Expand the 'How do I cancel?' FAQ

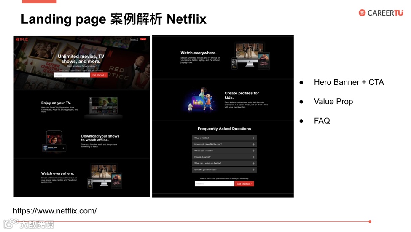click(224, 157)
